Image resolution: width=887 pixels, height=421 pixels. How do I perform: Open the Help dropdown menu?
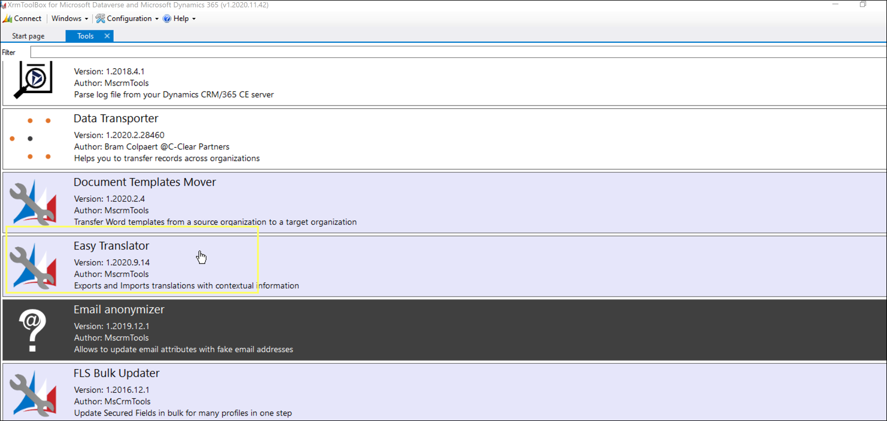coord(179,18)
